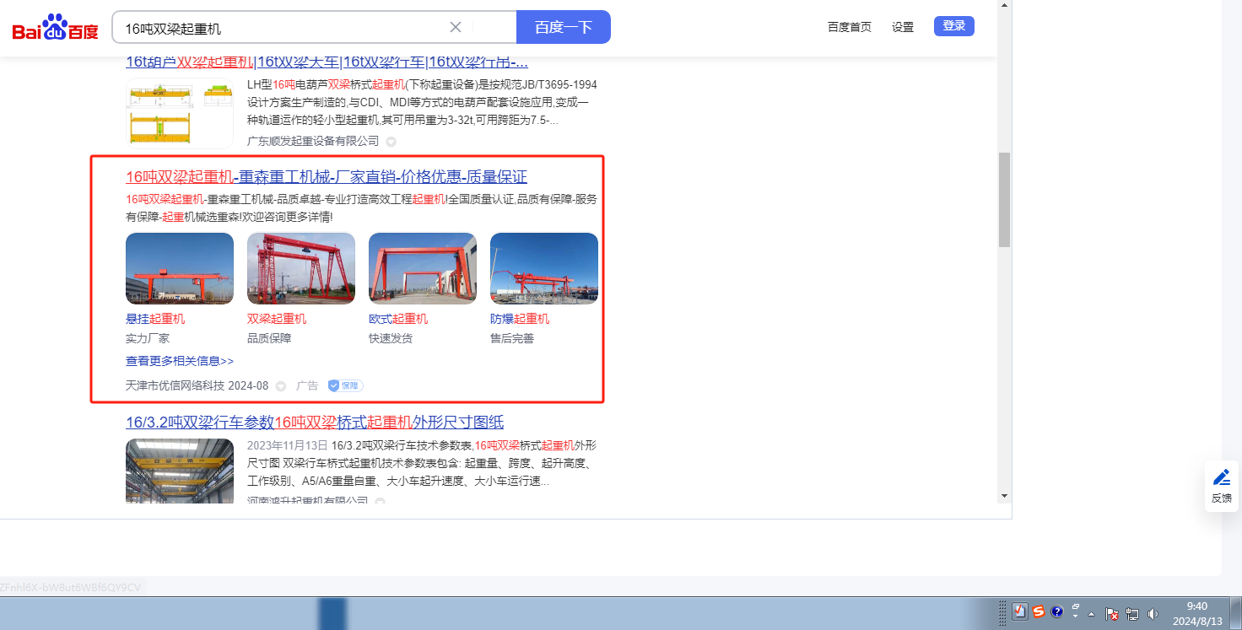Viewport: 1242px width, 630px height.
Task: Click the 保障 guarantee shield badge
Action: pos(345,385)
